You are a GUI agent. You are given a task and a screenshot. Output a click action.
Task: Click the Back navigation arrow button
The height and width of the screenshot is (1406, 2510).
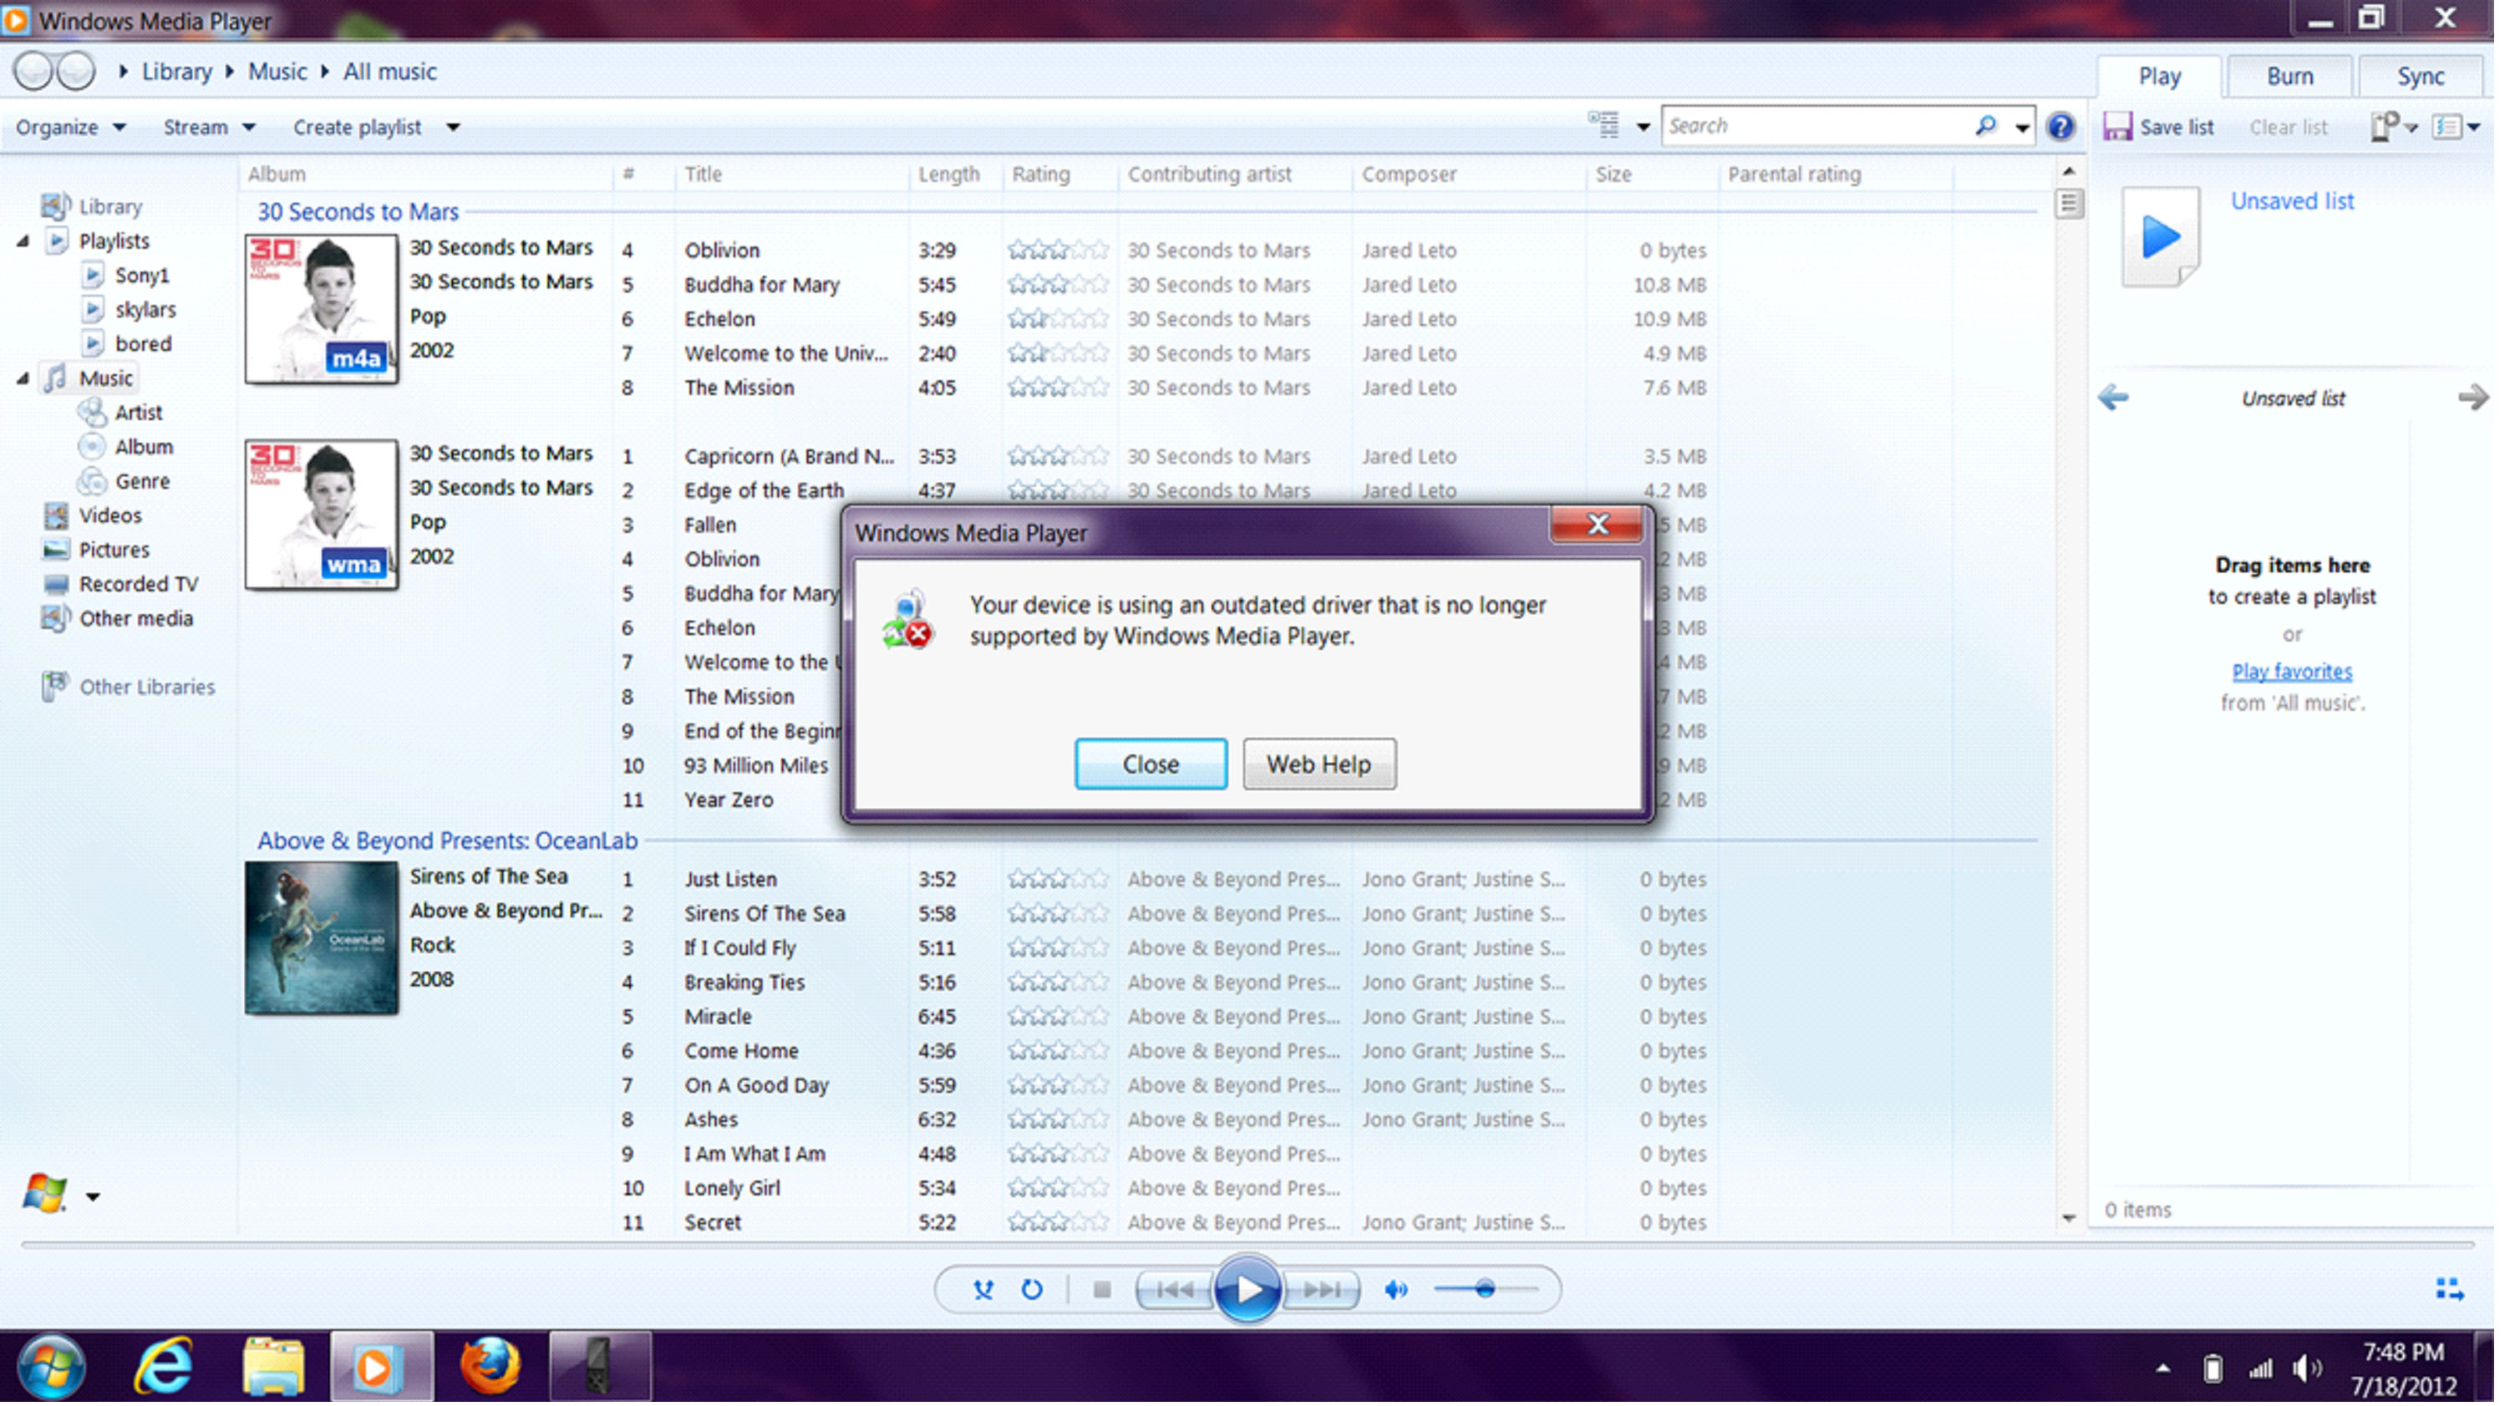(32, 71)
